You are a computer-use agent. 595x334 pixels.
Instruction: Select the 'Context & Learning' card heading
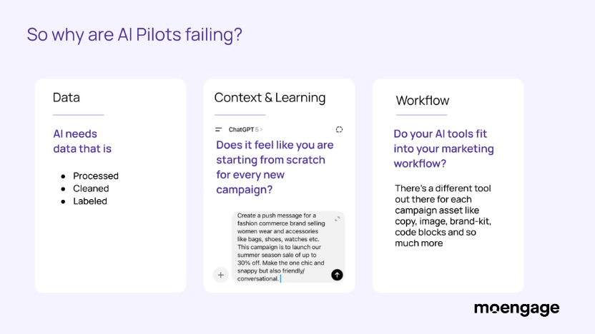pyautogui.click(x=270, y=98)
